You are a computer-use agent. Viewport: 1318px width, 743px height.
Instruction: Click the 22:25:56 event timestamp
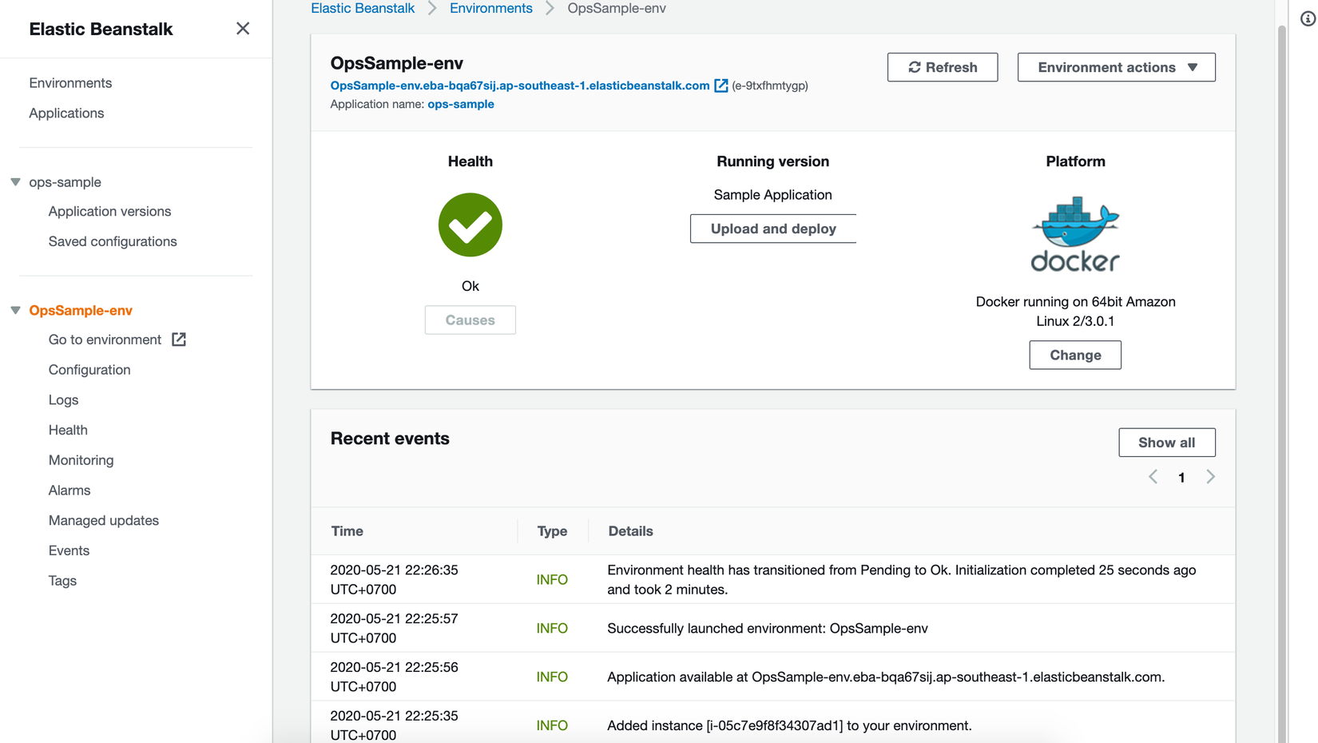(394, 677)
